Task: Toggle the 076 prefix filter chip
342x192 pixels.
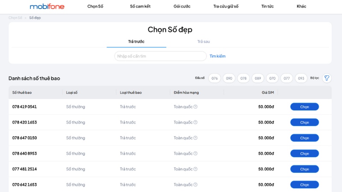Action: [215, 79]
